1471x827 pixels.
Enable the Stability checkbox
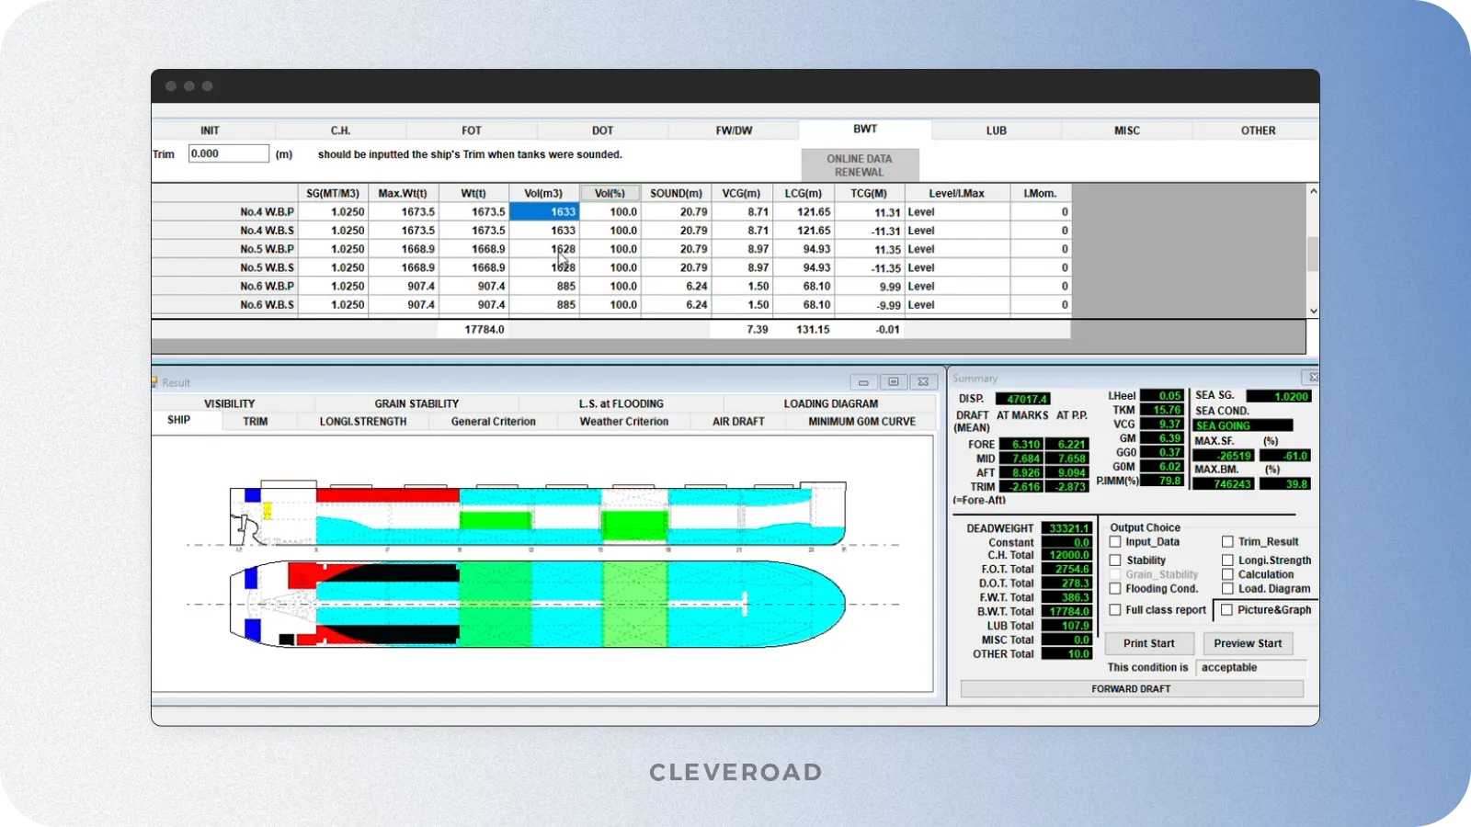tap(1115, 561)
